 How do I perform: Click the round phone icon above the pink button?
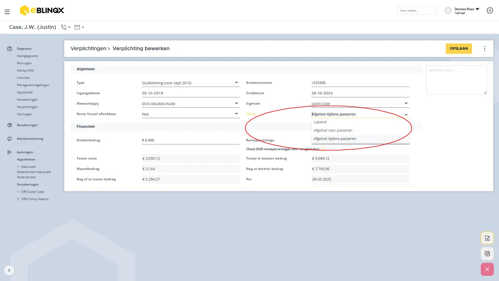487,254
